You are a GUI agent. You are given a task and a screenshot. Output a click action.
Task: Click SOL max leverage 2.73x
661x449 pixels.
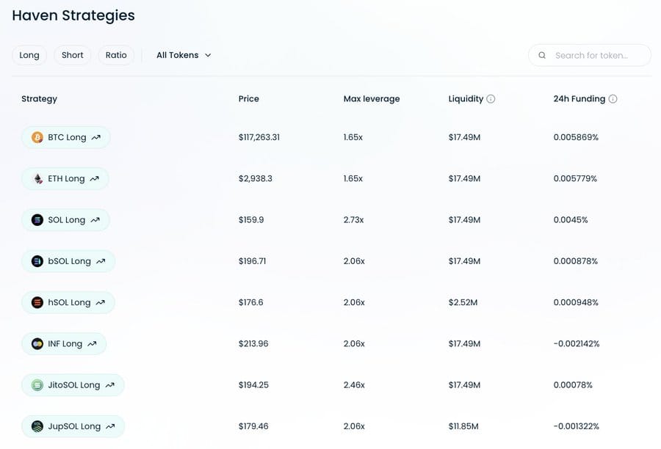click(x=354, y=220)
